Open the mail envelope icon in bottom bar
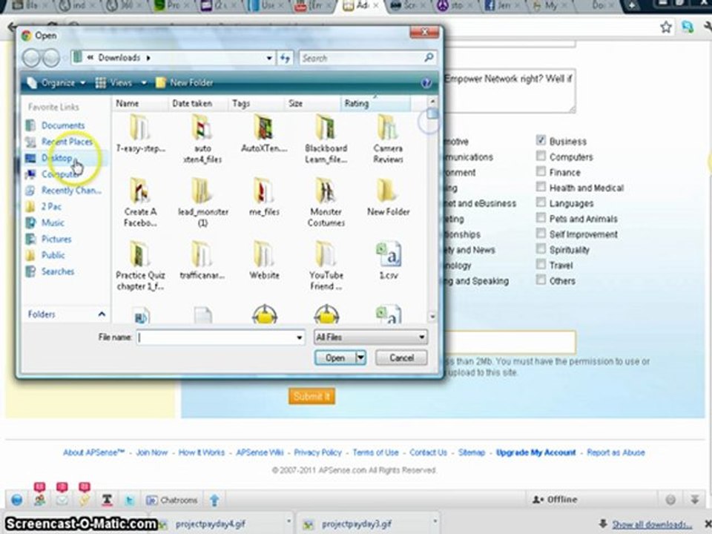 (62, 499)
